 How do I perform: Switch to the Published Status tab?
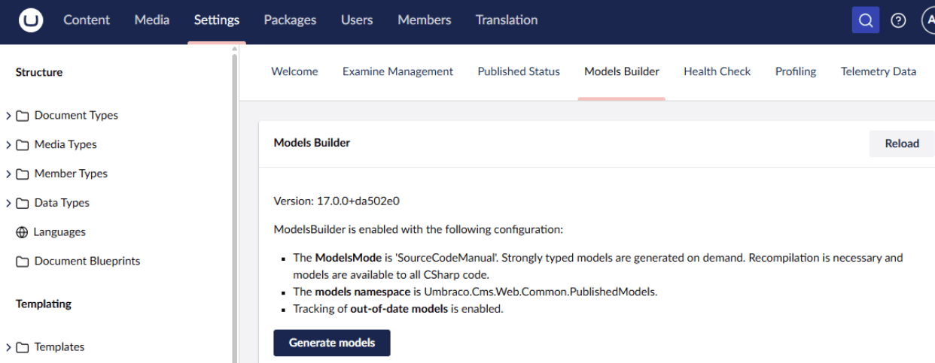tap(519, 71)
